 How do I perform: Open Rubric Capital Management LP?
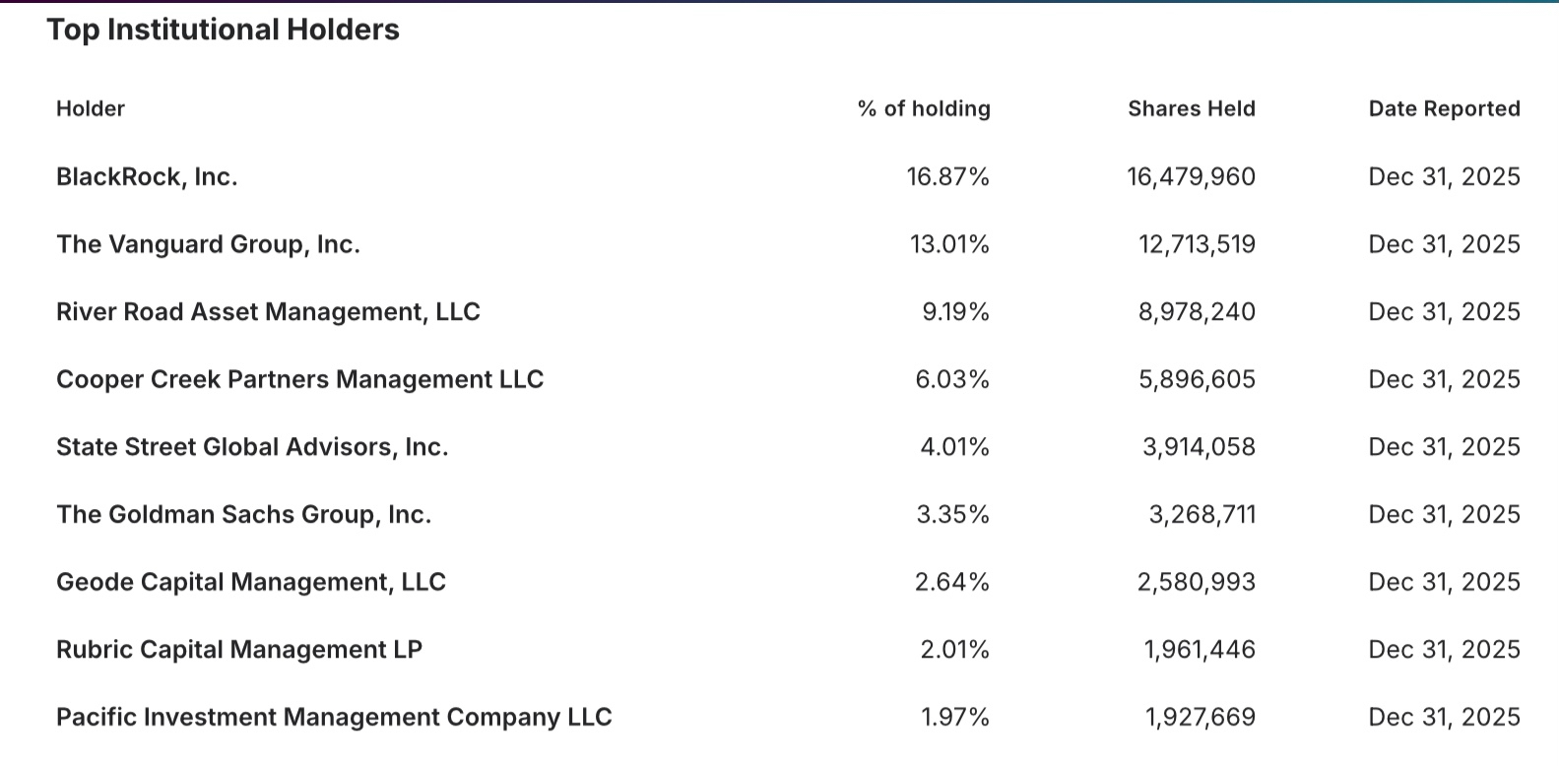tap(239, 650)
